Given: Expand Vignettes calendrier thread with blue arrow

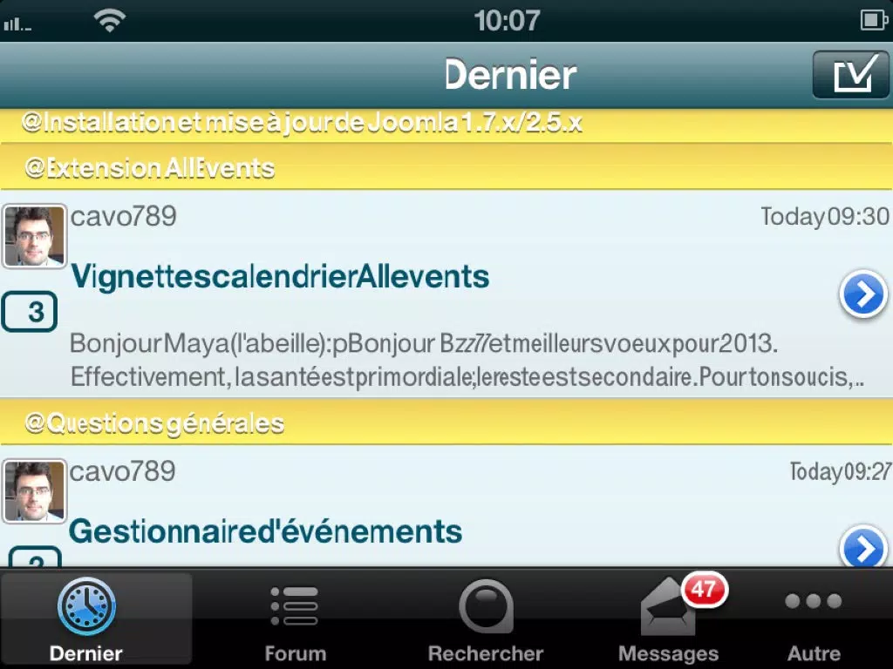Looking at the screenshot, I should point(863,294).
